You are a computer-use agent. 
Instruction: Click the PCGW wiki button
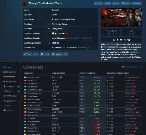[x=45, y=54]
